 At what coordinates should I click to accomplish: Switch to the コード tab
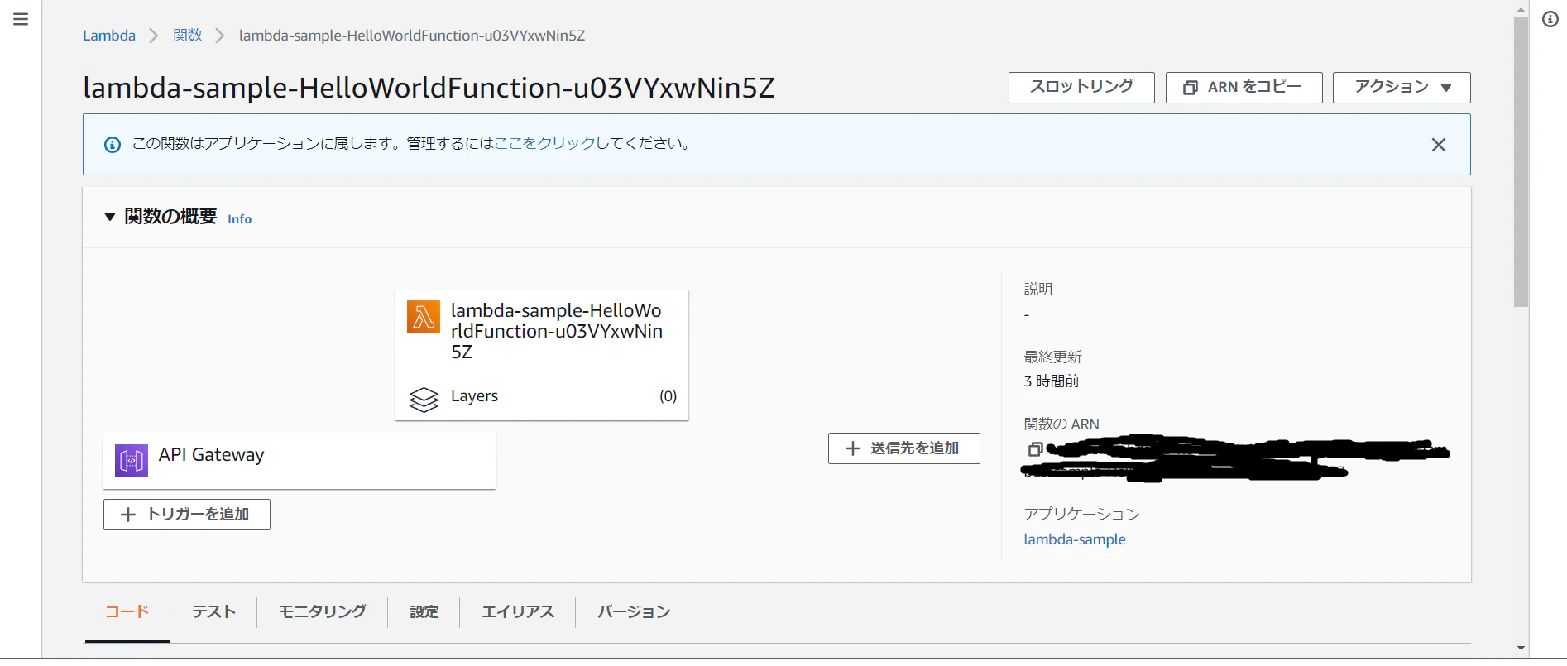click(127, 612)
